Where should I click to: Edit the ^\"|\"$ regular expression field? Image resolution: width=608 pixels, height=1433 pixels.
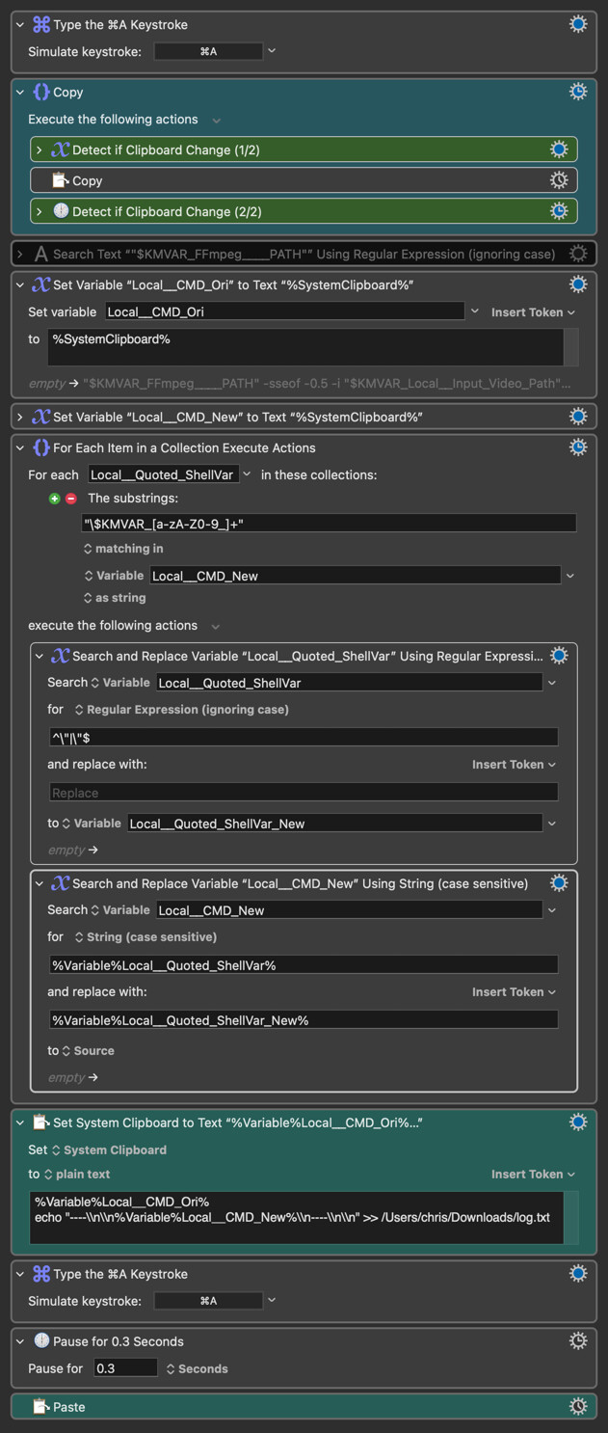304,737
